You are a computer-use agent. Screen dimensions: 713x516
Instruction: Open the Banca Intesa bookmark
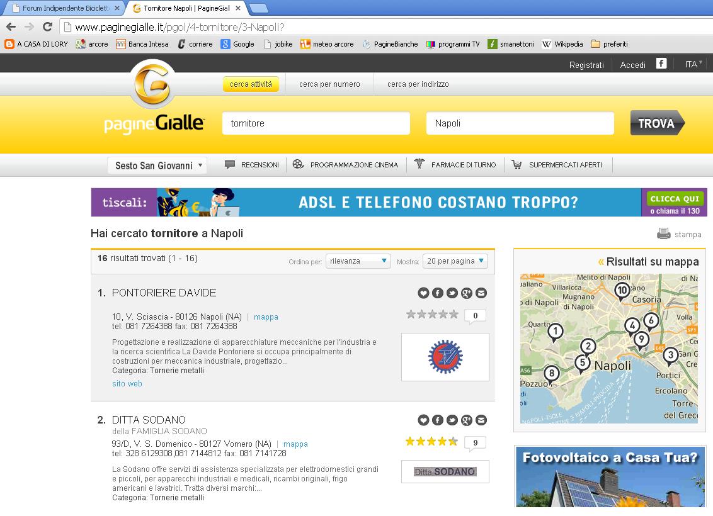pos(142,44)
